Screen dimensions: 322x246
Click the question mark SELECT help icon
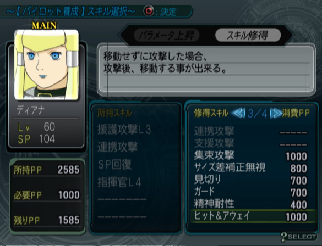(x=298, y=237)
